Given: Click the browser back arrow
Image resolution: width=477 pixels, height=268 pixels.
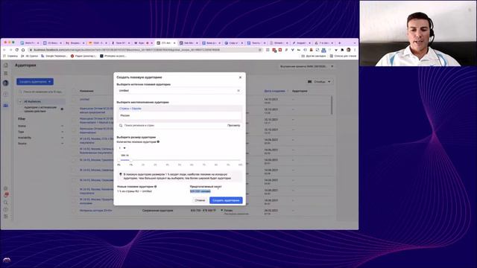Looking at the screenshot, I should tap(4, 50).
